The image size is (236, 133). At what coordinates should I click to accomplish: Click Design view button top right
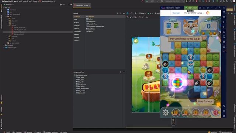point(229,10)
